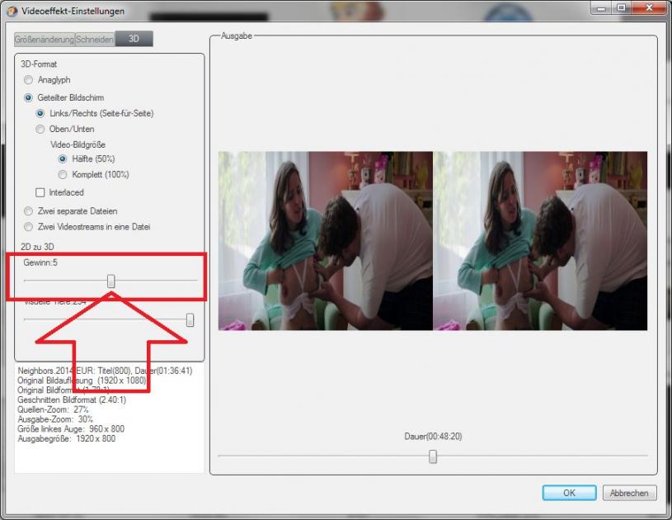Screen dimensions: 672x520
Task: Choose the Anaglyph radio option
Action: coord(28,80)
